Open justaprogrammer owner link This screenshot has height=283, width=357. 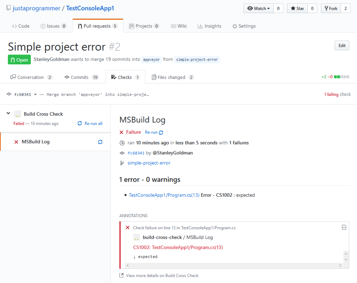click(x=36, y=8)
